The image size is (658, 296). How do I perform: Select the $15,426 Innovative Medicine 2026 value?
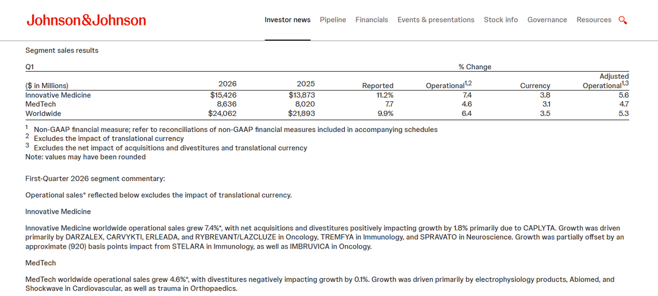coord(223,95)
